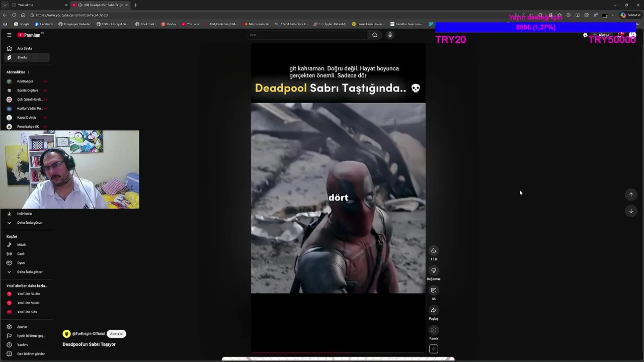This screenshot has height=362, width=644.
Task: Open Kanal D Arşiv channel
Action: pyautogui.click(x=26, y=118)
